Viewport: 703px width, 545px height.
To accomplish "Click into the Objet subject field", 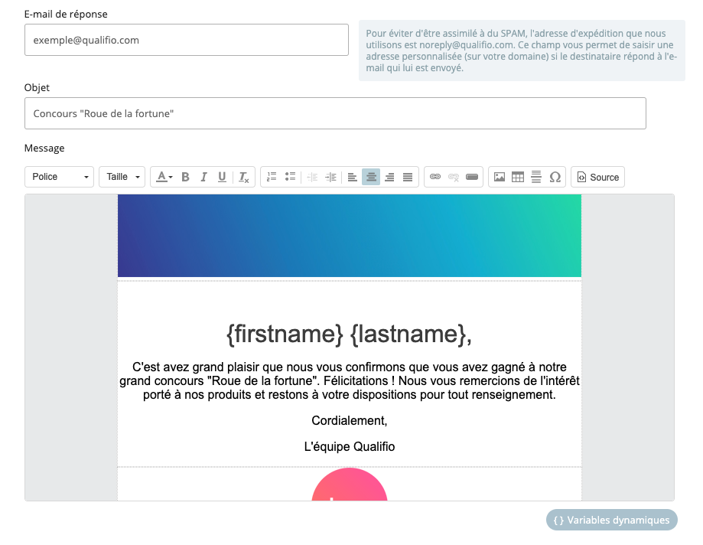I will [x=335, y=113].
